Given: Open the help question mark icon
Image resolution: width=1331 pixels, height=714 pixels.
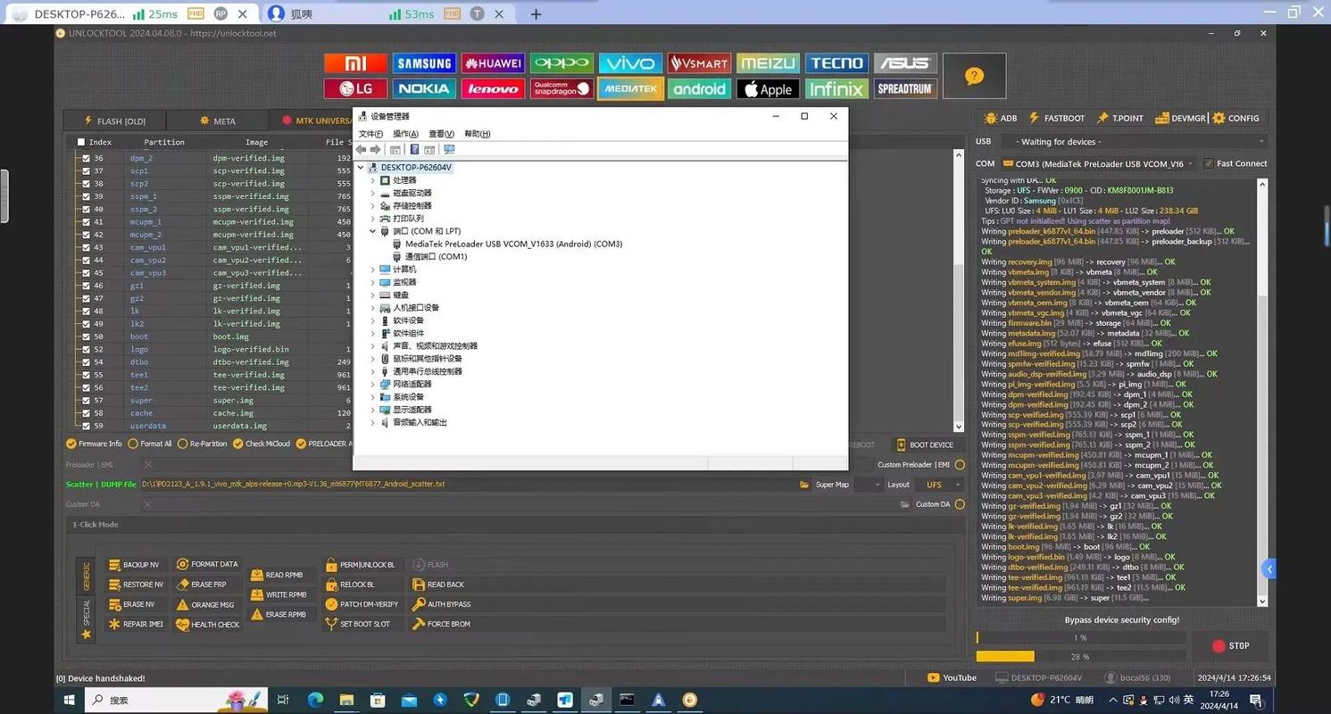Looking at the screenshot, I should [974, 76].
